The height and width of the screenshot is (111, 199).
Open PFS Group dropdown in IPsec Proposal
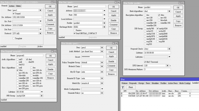(42, 96)
